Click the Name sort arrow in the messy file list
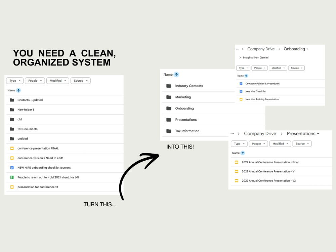Image resolution: width=336 pixels, height=252 pixels. click(x=18, y=90)
